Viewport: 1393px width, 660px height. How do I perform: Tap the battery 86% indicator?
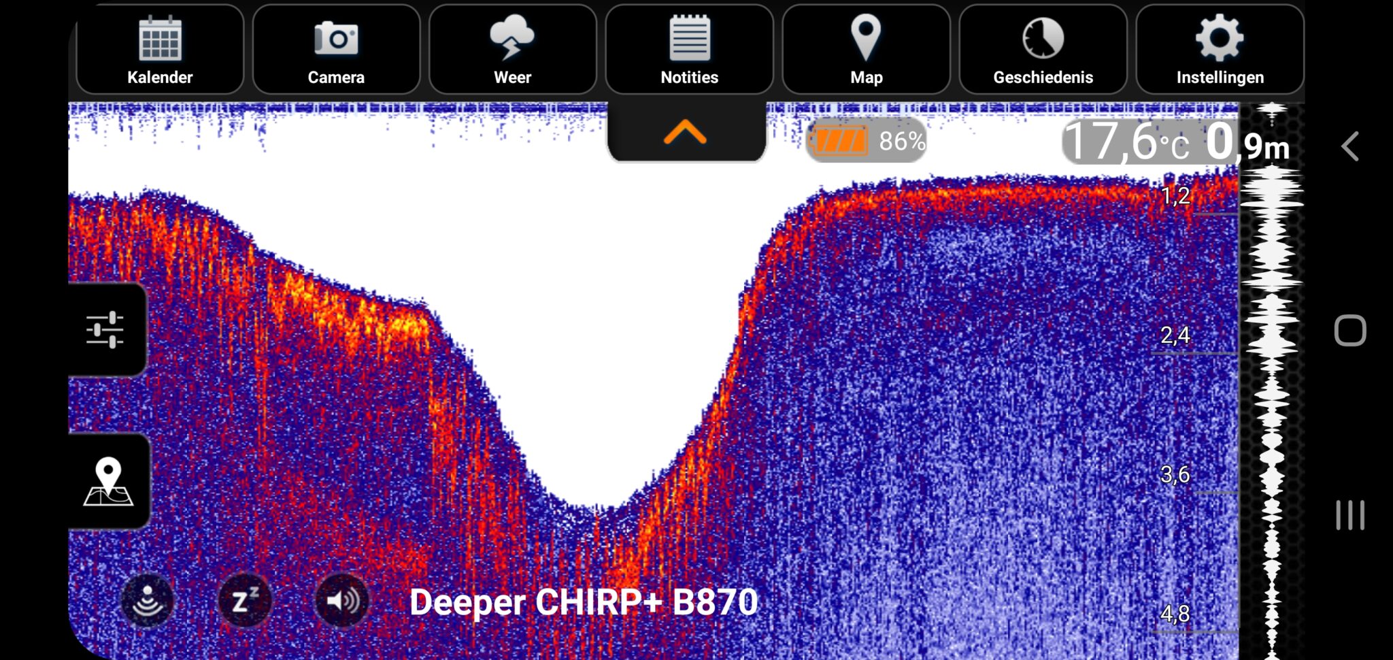[x=866, y=142]
